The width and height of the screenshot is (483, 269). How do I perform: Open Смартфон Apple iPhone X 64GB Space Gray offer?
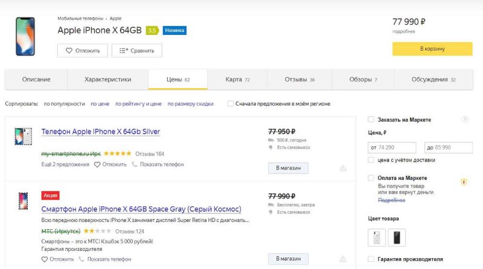(x=141, y=209)
